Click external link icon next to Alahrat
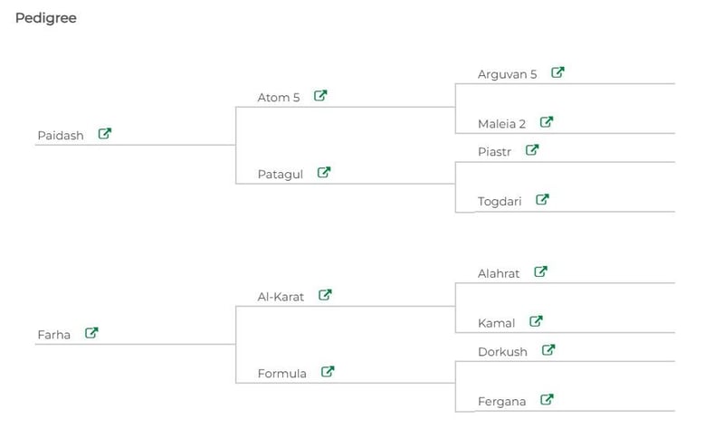The height and width of the screenshot is (428, 724). coord(541,271)
